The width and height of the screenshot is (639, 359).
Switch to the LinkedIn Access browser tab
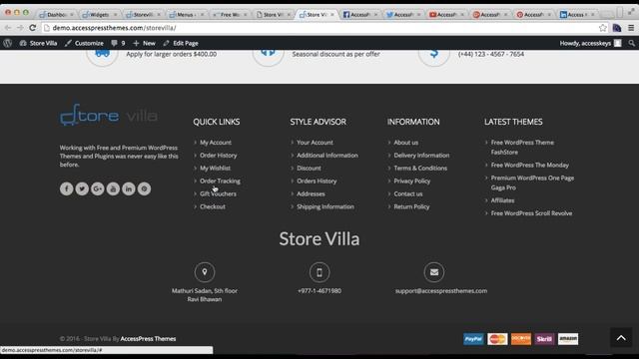pos(577,14)
